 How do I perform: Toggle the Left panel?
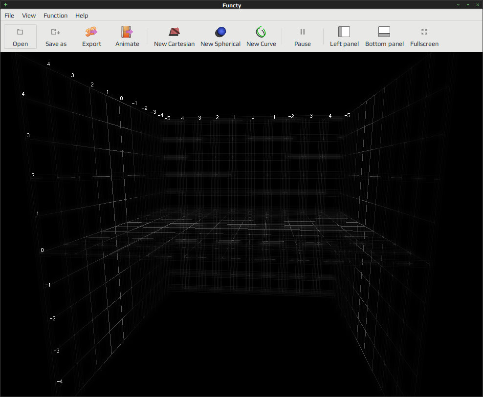[x=344, y=37]
